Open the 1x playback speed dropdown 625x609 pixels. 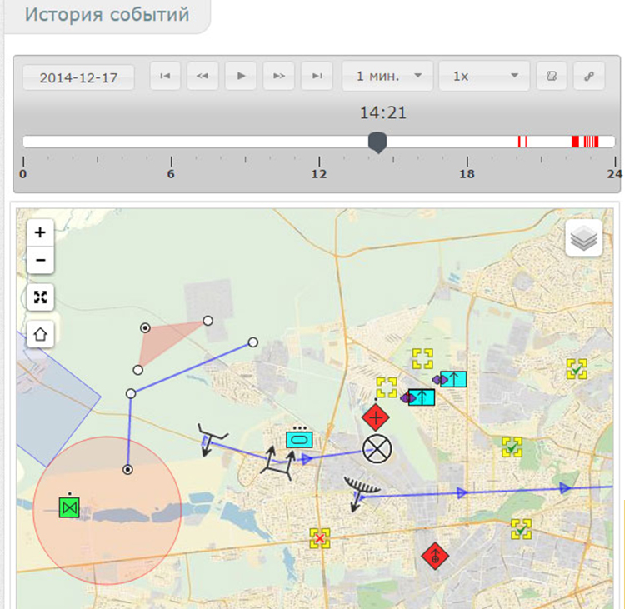tap(483, 76)
